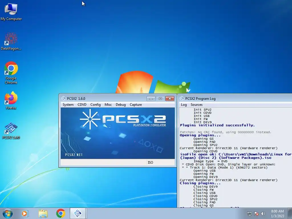Screen dimensions: 292x219
Task: Close the PCSX2 1.6.0 window
Action: 170,98
